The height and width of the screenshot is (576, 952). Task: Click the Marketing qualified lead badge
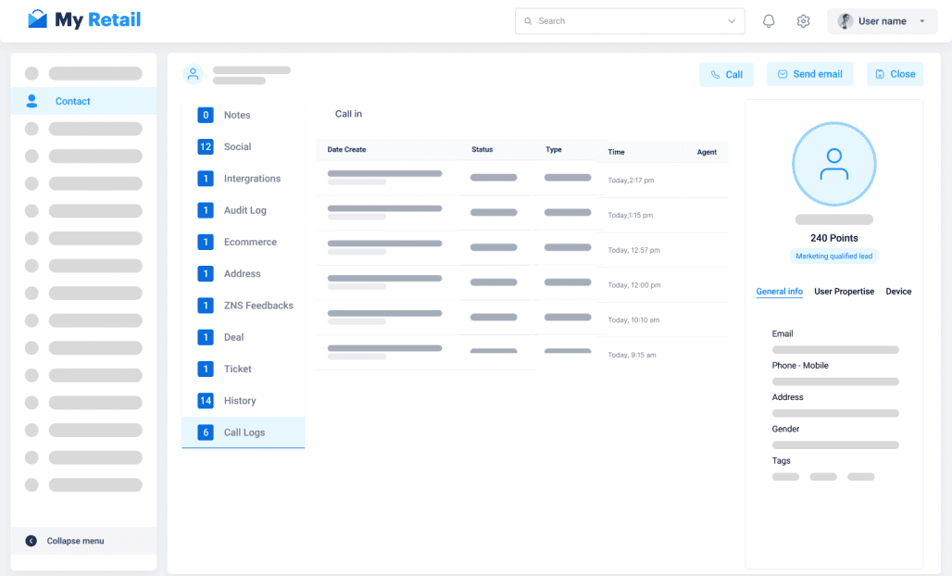833,257
